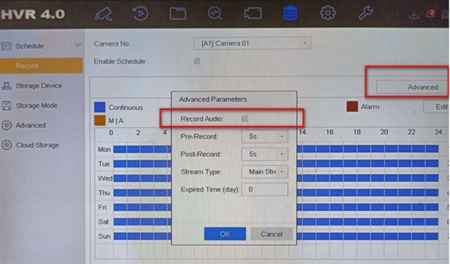The image size is (450, 264).
Task: Toggle the Record Audio checkbox
Action: point(244,119)
